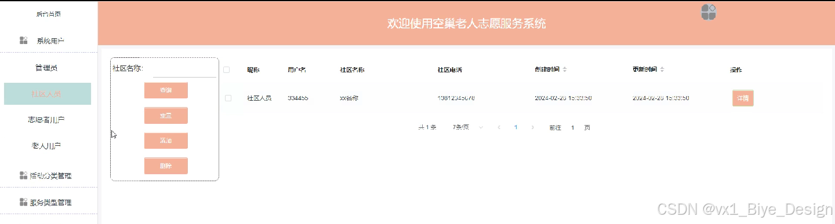Click the four-square icon in the header
The width and height of the screenshot is (835, 224).
pyautogui.click(x=709, y=12)
